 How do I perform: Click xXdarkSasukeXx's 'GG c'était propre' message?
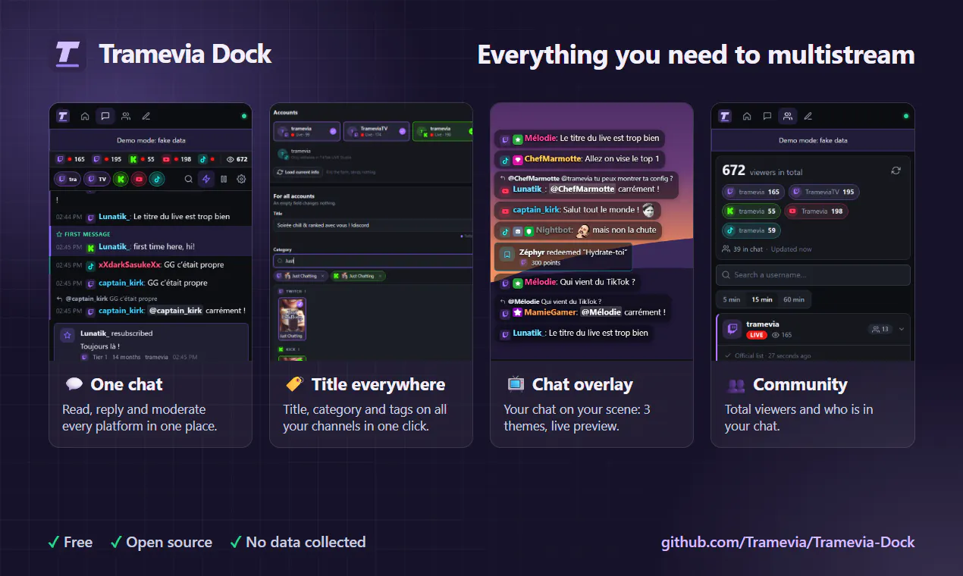[x=150, y=265]
